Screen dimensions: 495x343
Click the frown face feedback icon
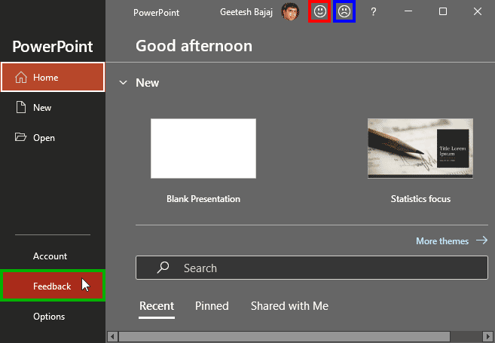coord(344,12)
